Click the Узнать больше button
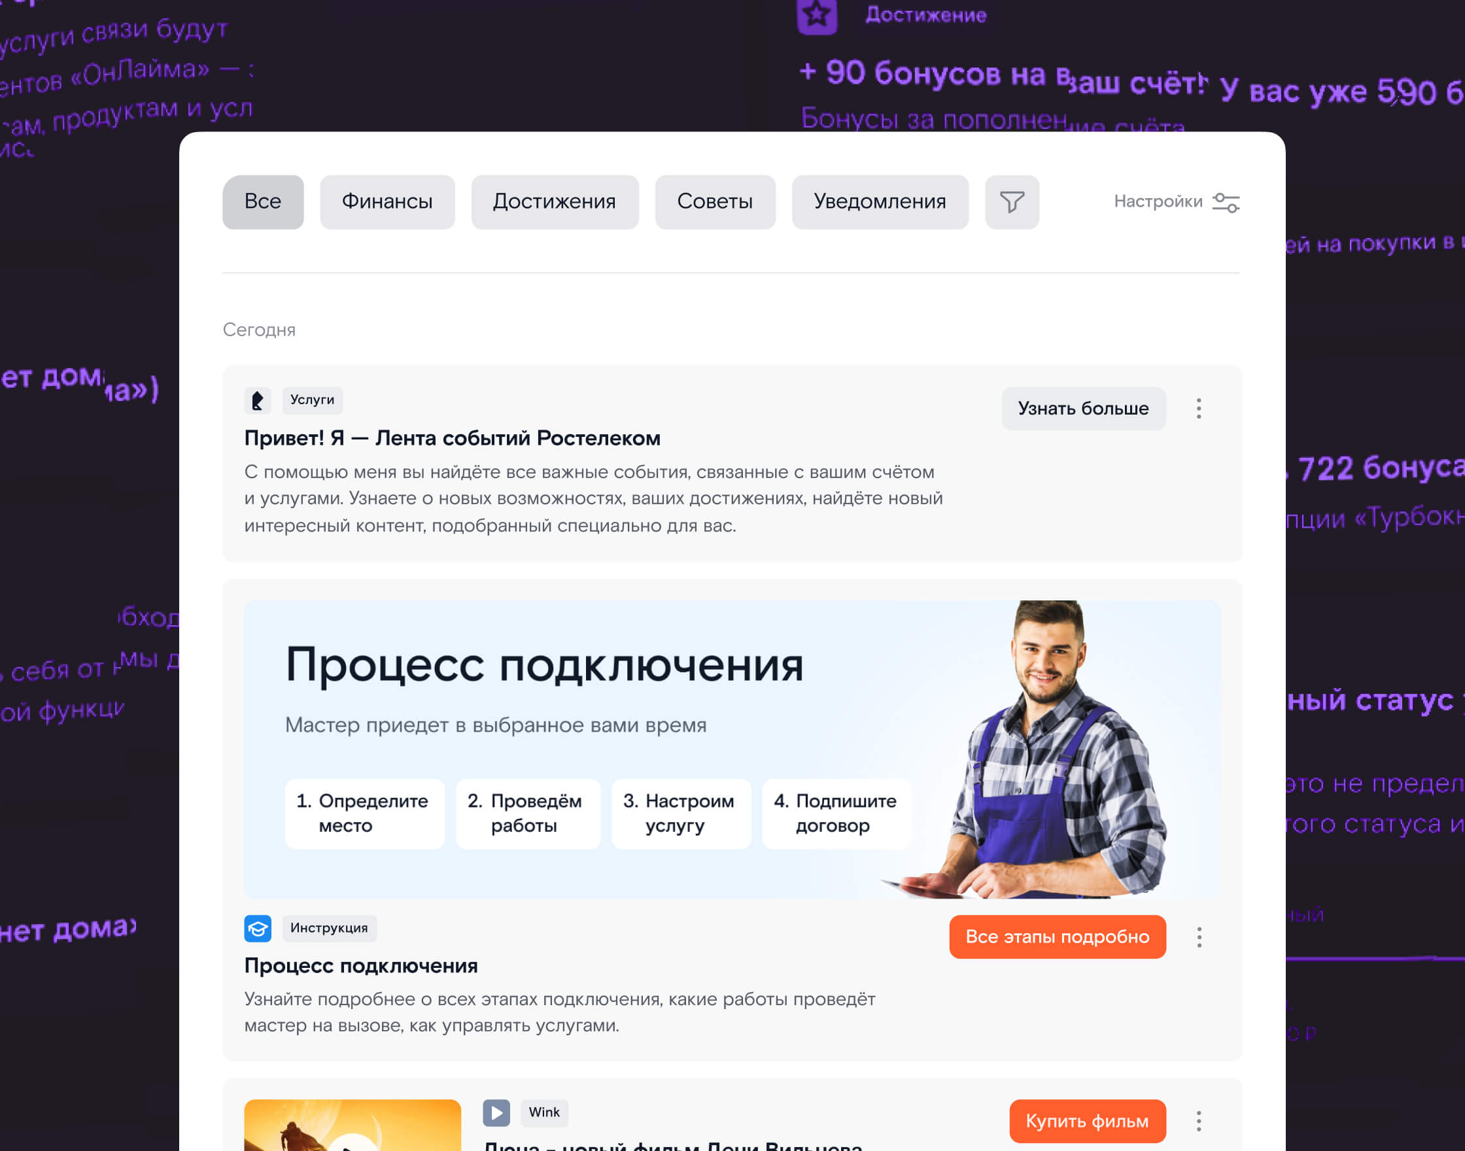The height and width of the screenshot is (1151, 1465). (x=1084, y=408)
